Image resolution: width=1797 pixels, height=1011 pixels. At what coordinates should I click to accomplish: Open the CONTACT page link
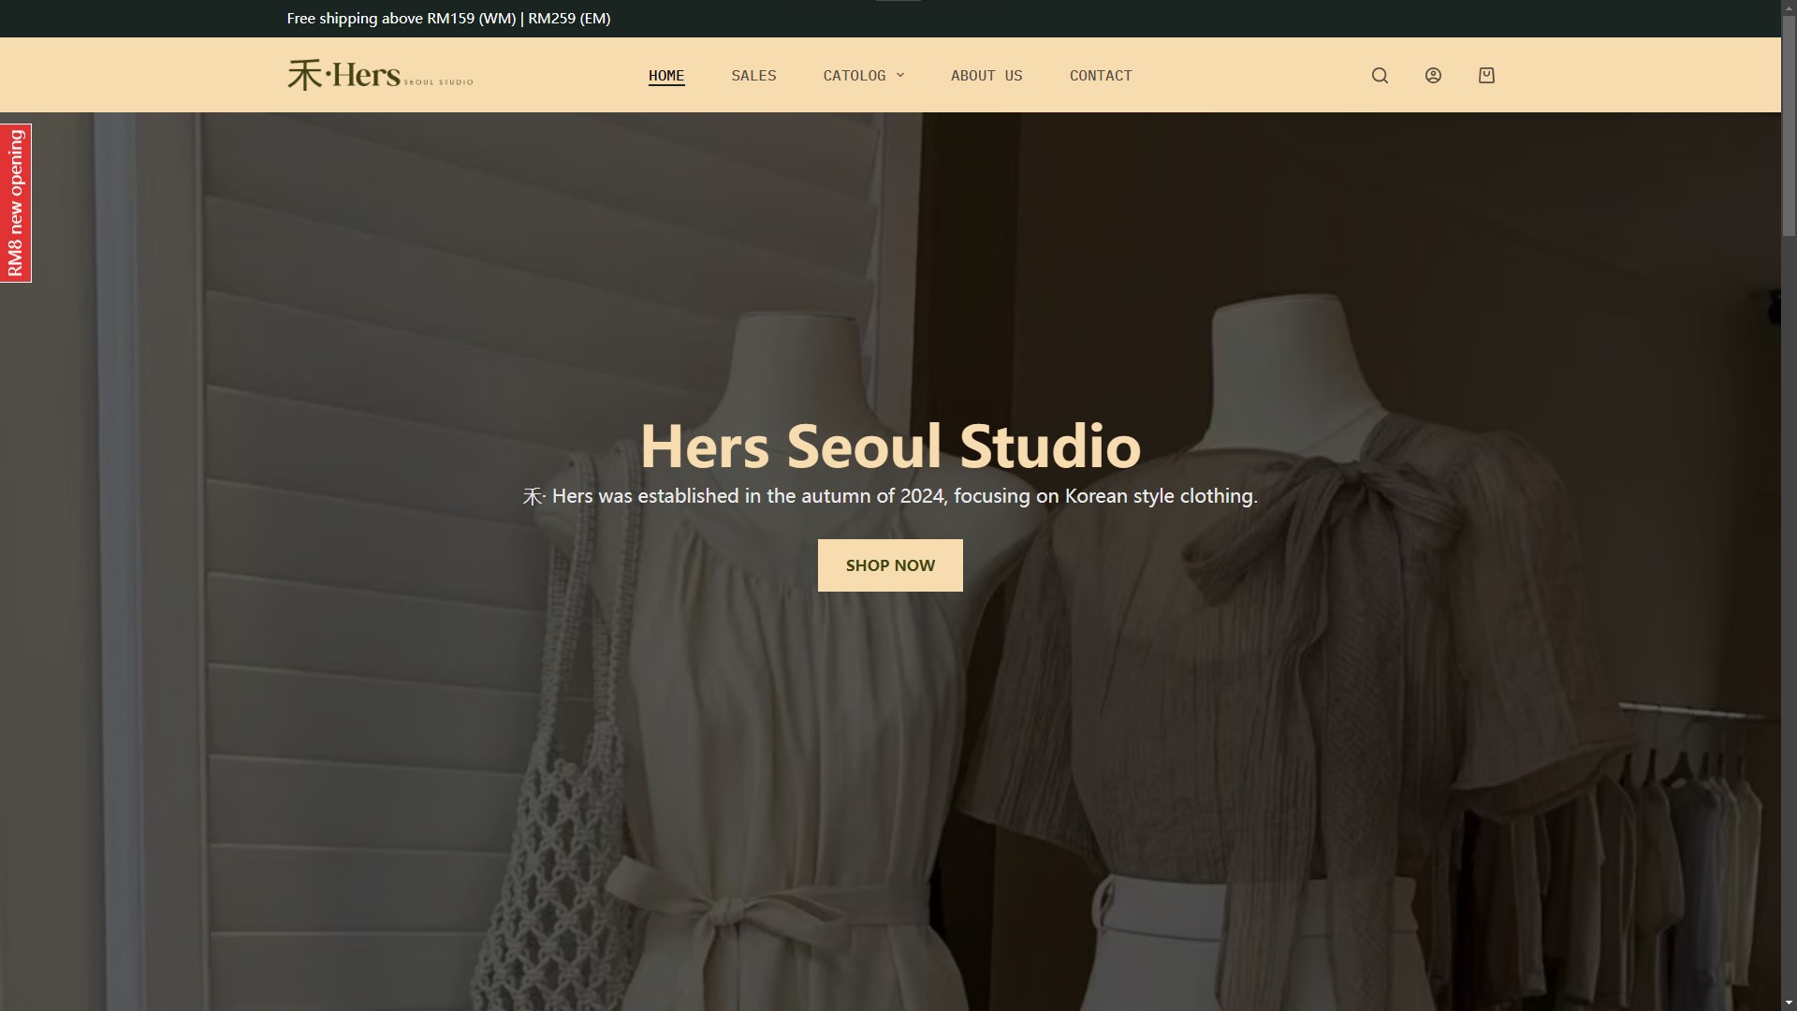coord(1101,76)
